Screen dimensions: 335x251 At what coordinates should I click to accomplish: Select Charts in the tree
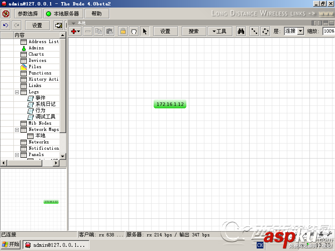click(x=36, y=54)
